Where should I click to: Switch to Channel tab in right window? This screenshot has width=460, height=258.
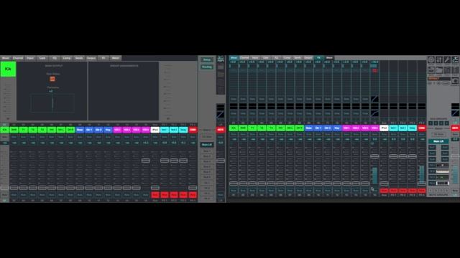point(244,57)
